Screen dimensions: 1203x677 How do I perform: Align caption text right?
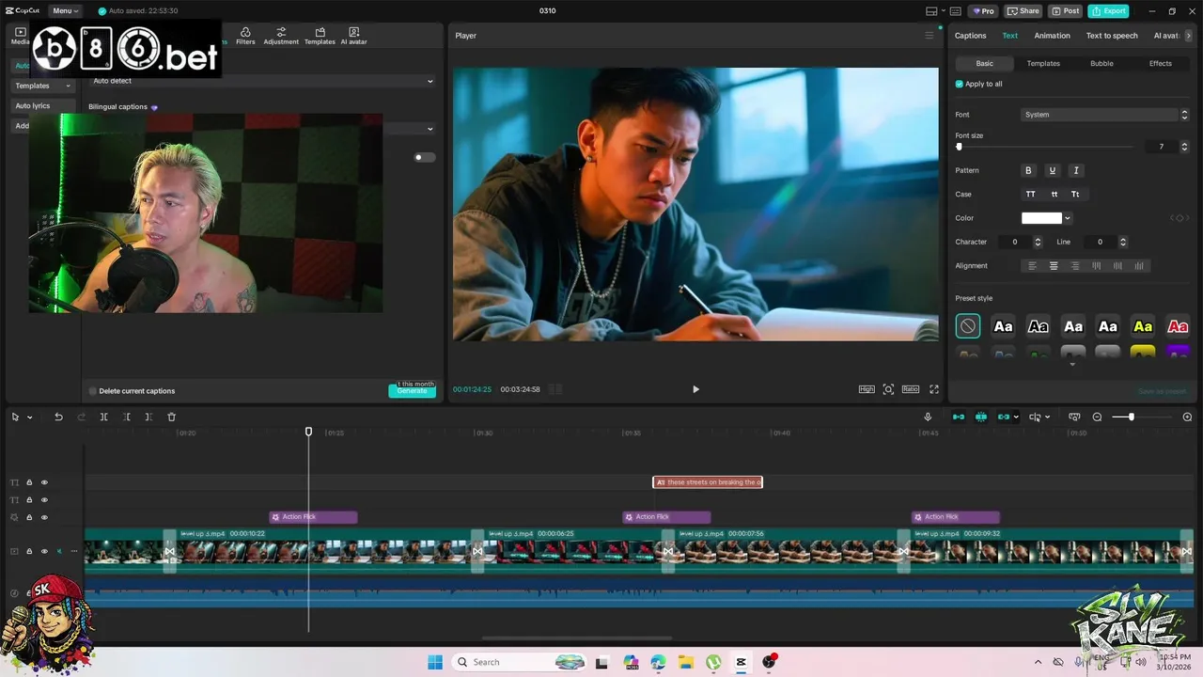(1074, 266)
